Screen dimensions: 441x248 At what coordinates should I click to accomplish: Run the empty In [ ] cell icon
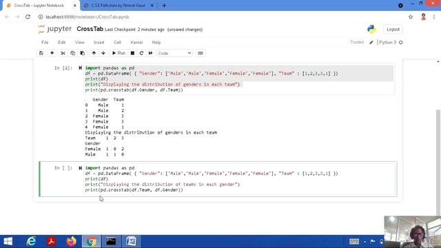click(80, 168)
